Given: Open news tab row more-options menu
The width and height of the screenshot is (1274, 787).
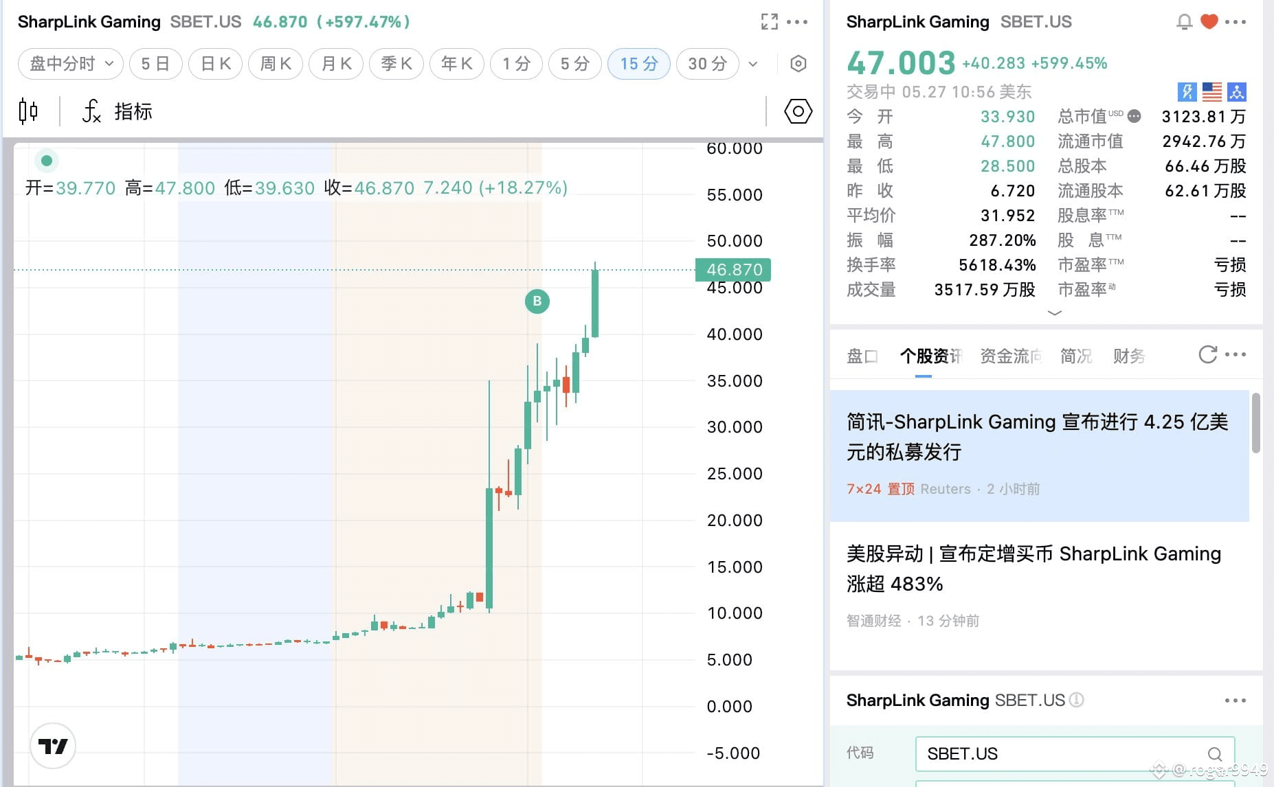Looking at the screenshot, I should pos(1236,354).
